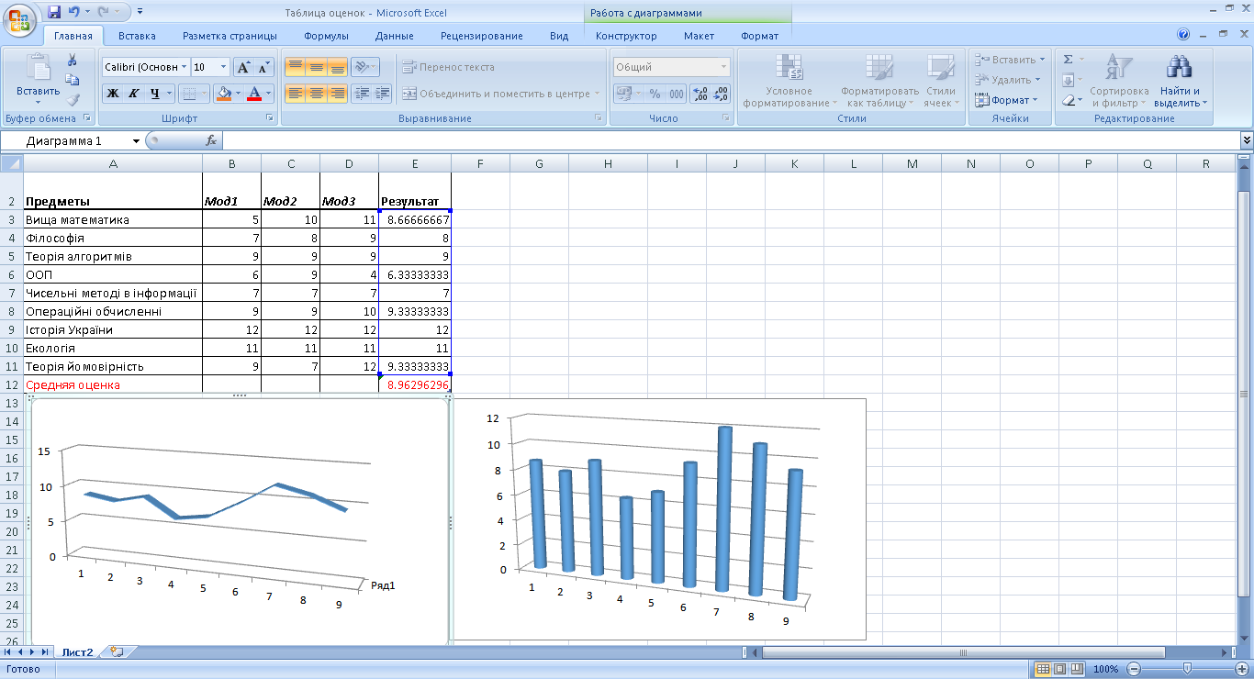Image resolution: width=1254 pixels, height=679 pixels.
Task: Open the font size 10 dropdown
Action: [x=224, y=67]
